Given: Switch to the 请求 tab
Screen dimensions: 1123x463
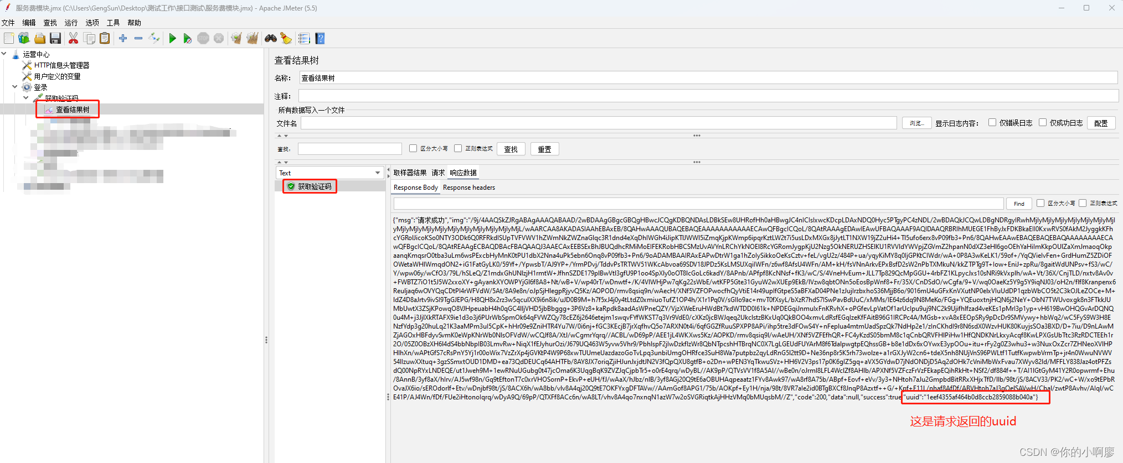Looking at the screenshot, I should (438, 173).
